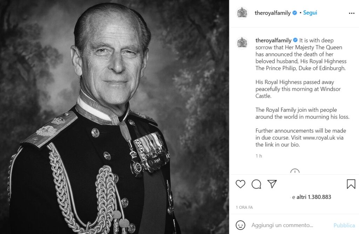Image resolution: width=359 pixels, height=234 pixels.
Task: Load more comments with the plus circle
Action: (x=295, y=172)
